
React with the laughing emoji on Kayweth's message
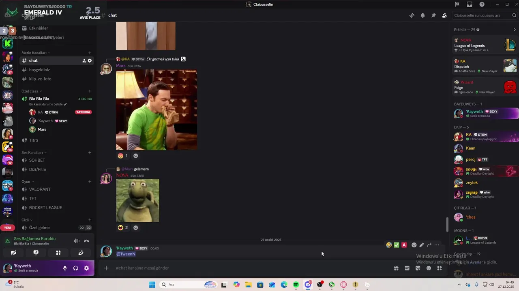389,245
